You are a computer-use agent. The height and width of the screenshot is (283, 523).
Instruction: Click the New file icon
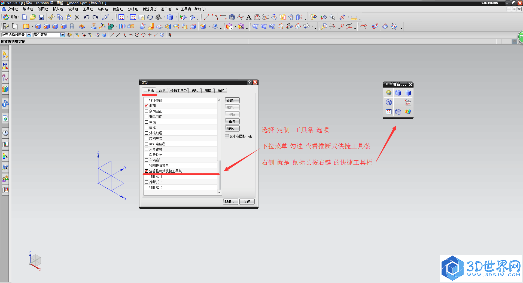pos(25,17)
